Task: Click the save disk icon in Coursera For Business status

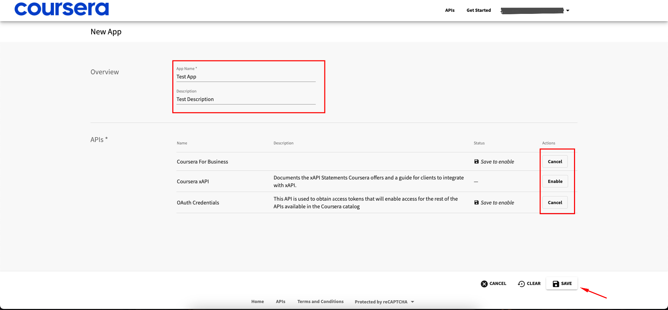Action: click(x=476, y=161)
